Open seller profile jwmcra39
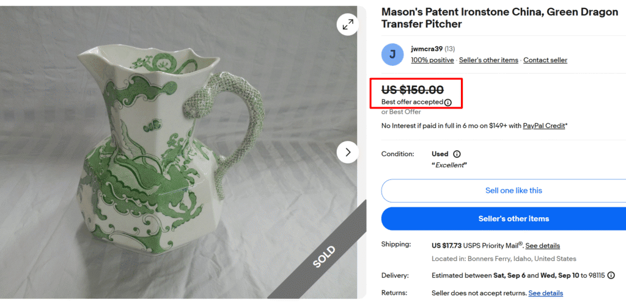The width and height of the screenshot is (626, 305). point(427,49)
